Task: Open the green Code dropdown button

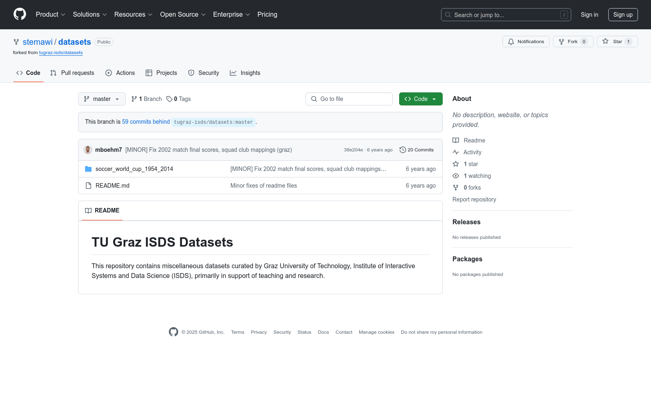Action: tap(421, 99)
